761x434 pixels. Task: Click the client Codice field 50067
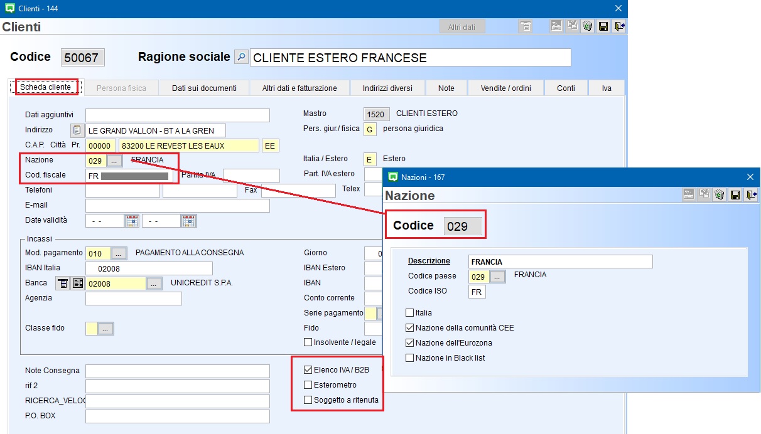click(x=83, y=58)
